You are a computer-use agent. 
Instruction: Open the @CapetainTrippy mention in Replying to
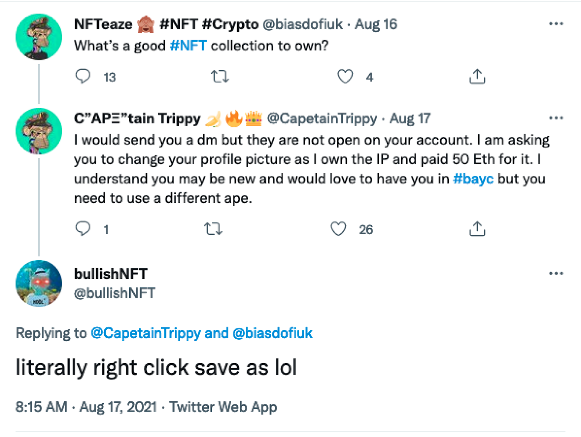click(146, 333)
